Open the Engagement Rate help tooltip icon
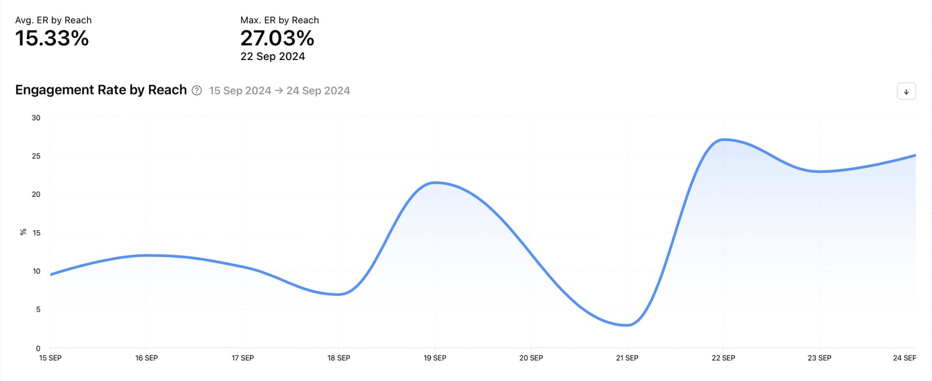The image size is (932, 381). coord(196,90)
